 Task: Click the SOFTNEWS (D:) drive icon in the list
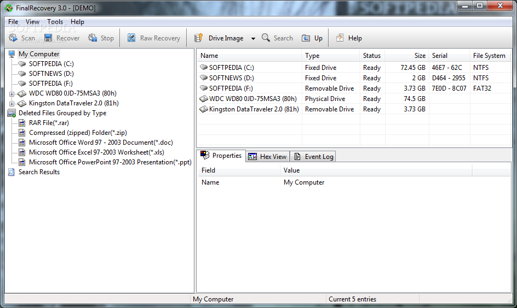click(204, 78)
